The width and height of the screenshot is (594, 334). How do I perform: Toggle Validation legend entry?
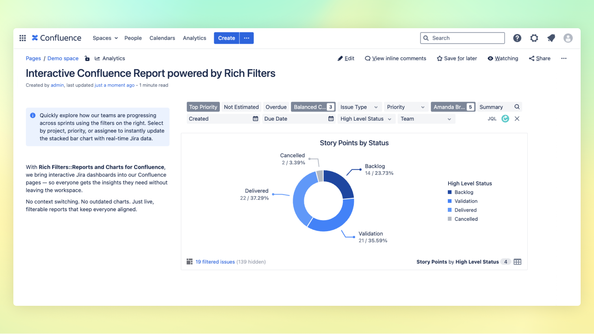pyautogui.click(x=463, y=201)
